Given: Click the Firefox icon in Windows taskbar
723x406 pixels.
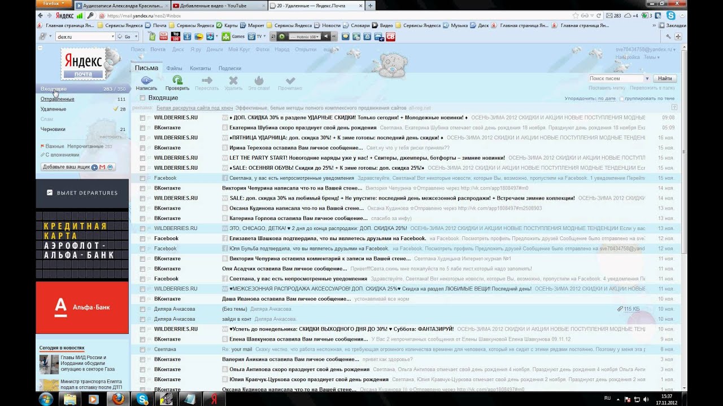Looking at the screenshot, I should tap(118, 399).
